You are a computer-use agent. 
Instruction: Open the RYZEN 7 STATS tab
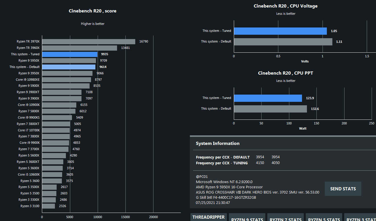coord(286,217)
